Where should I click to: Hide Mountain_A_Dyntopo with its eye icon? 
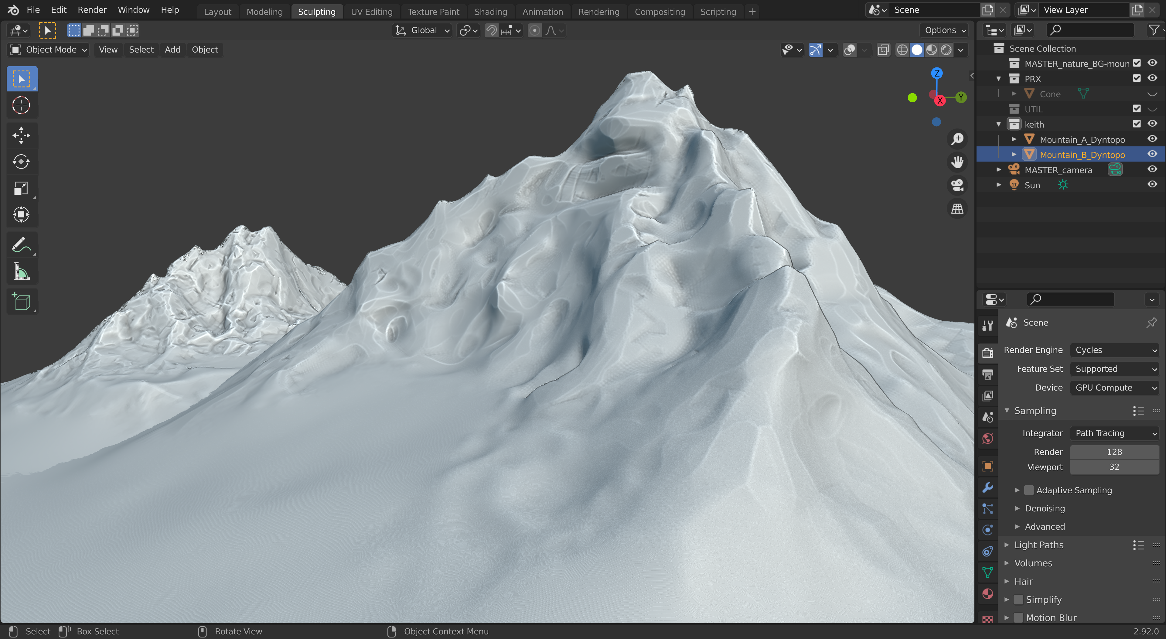click(x=1152, y=139)
